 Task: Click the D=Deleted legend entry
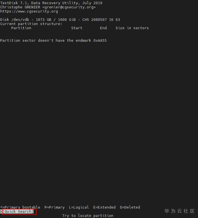[x=130, y=207]
